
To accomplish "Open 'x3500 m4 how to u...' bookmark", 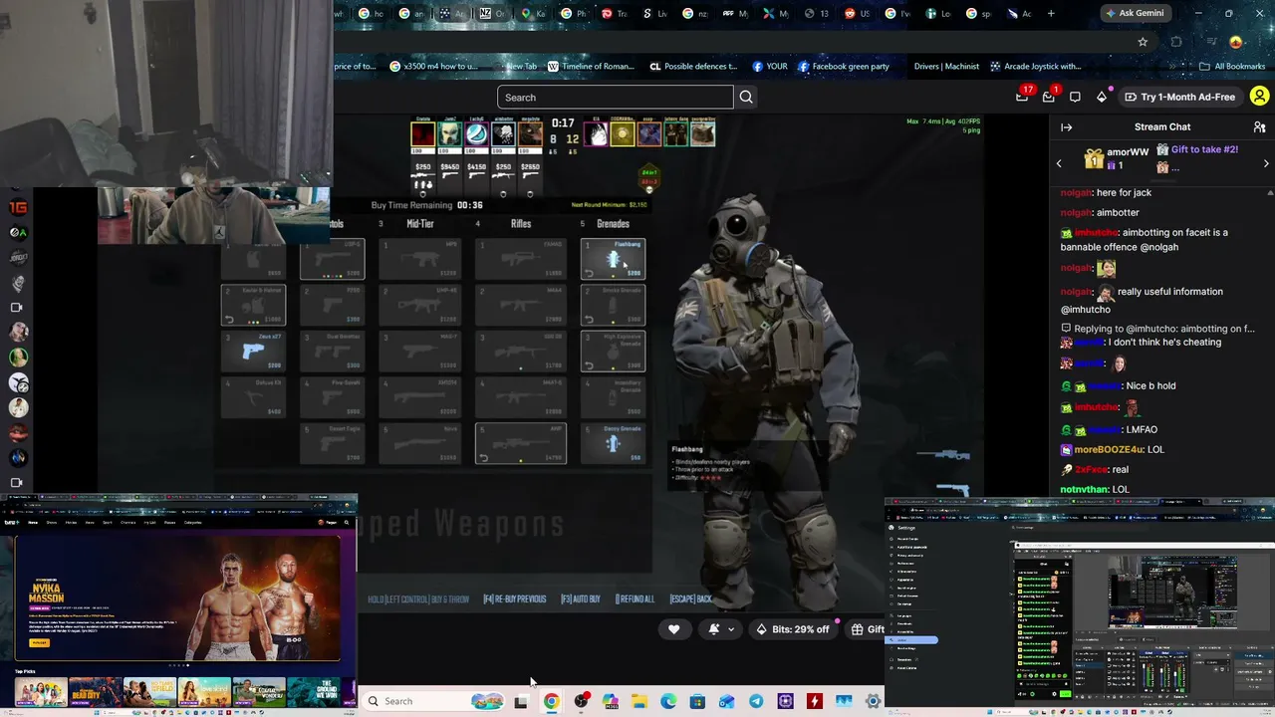I will [x=433, y=67].
